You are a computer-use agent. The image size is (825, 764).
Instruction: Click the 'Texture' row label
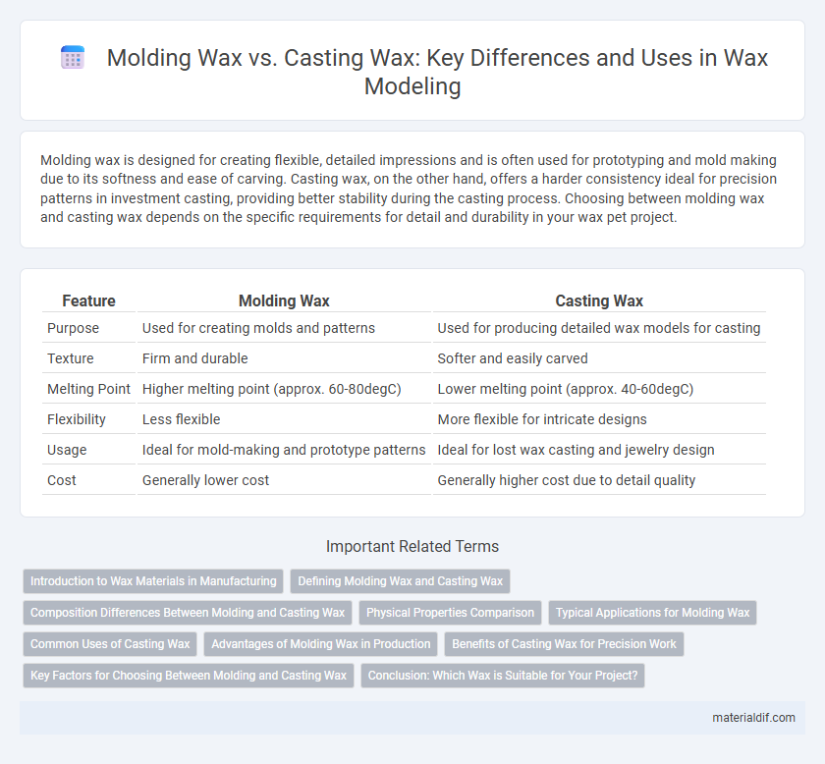(71, 358)
